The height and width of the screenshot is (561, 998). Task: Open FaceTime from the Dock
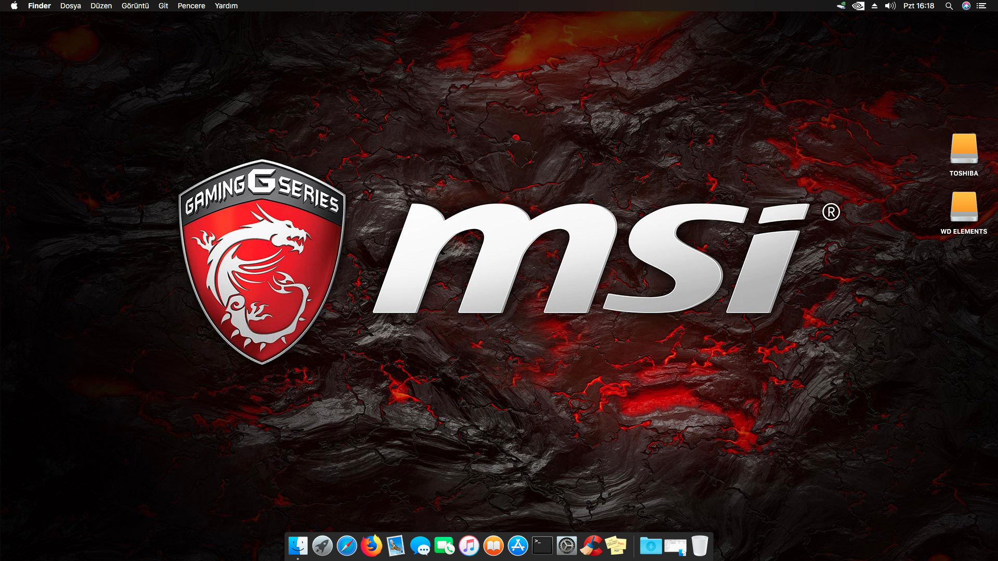click(444, 546)
